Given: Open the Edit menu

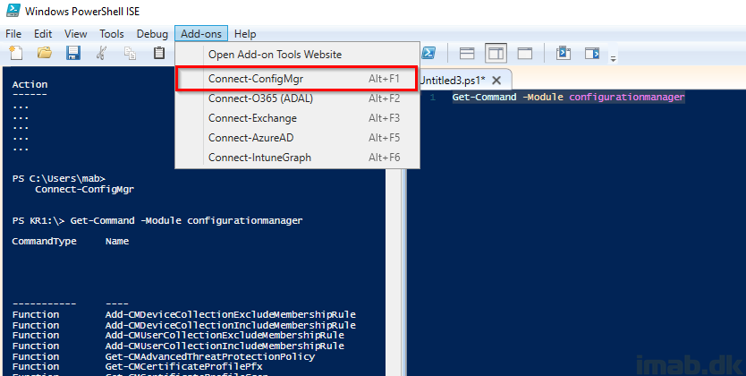Looking at the screenshot, I should tap(43, 34).
